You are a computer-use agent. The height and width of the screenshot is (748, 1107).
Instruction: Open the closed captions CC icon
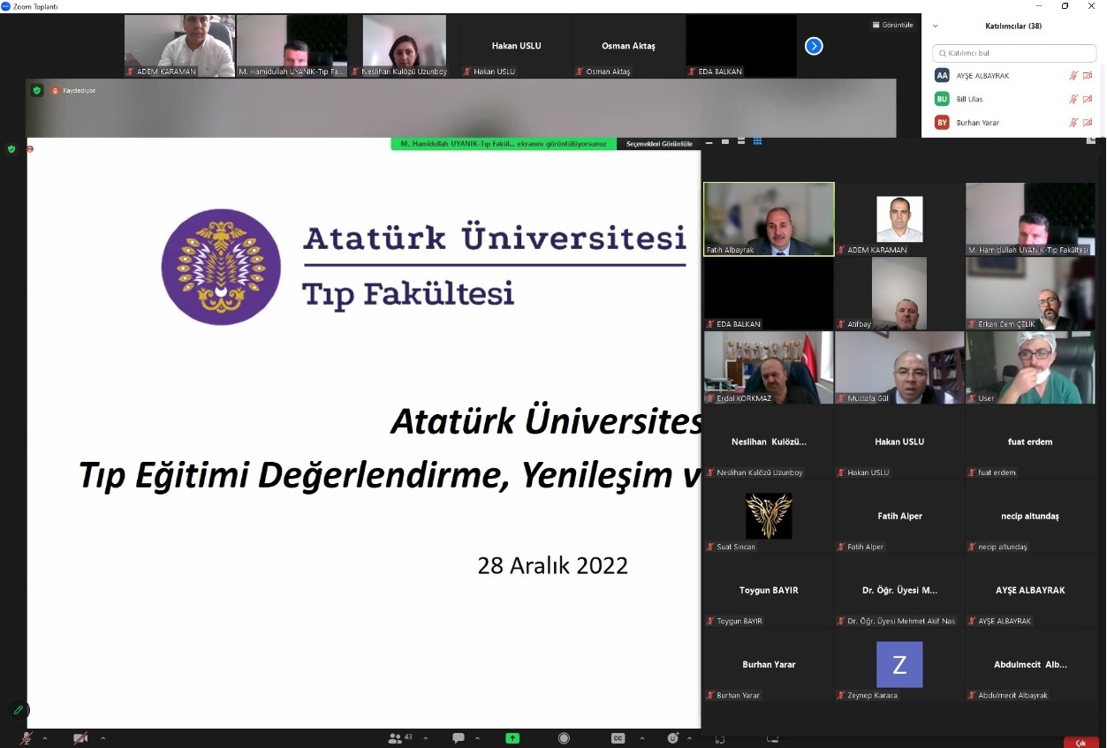coord(618,738)
